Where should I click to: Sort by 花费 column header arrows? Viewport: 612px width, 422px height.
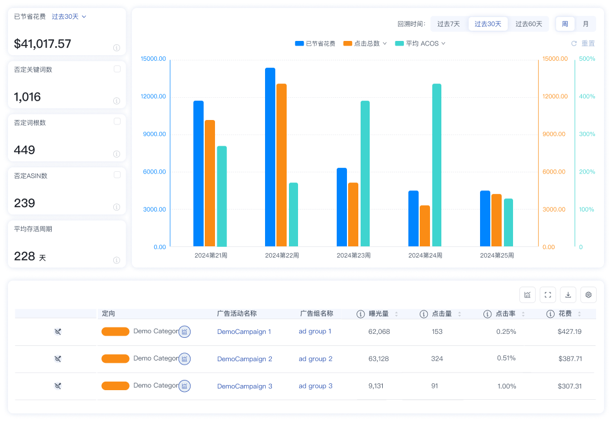click(x=580, y=314)
